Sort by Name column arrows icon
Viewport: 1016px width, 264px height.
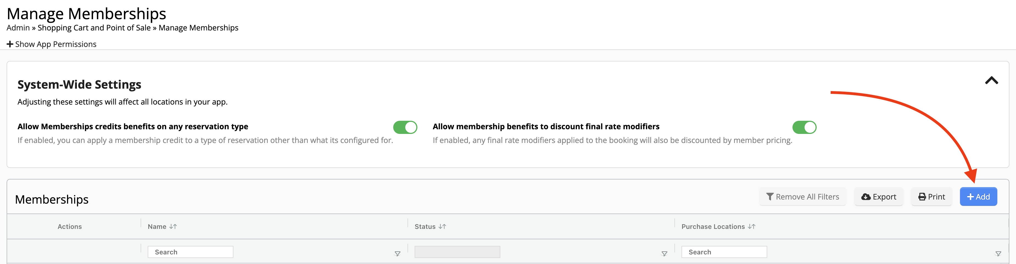[173, 227]
